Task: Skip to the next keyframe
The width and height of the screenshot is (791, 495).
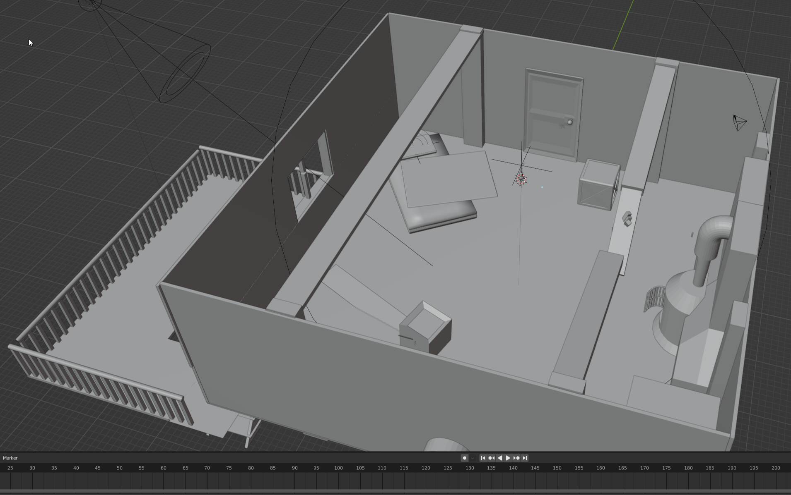Action: 517,458
